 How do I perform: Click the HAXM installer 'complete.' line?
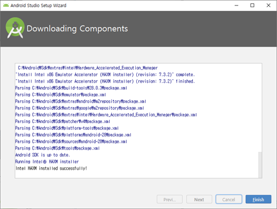pyautogui.click(x=105, y=75)
